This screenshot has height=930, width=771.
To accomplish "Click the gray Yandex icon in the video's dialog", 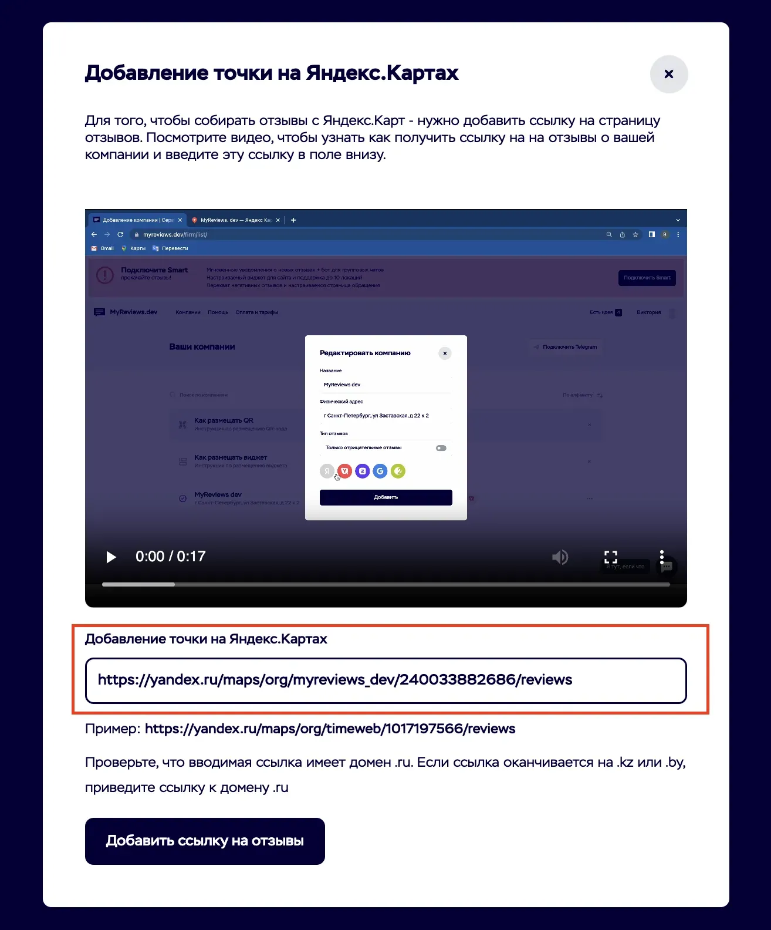I will (x=327, y=471).
